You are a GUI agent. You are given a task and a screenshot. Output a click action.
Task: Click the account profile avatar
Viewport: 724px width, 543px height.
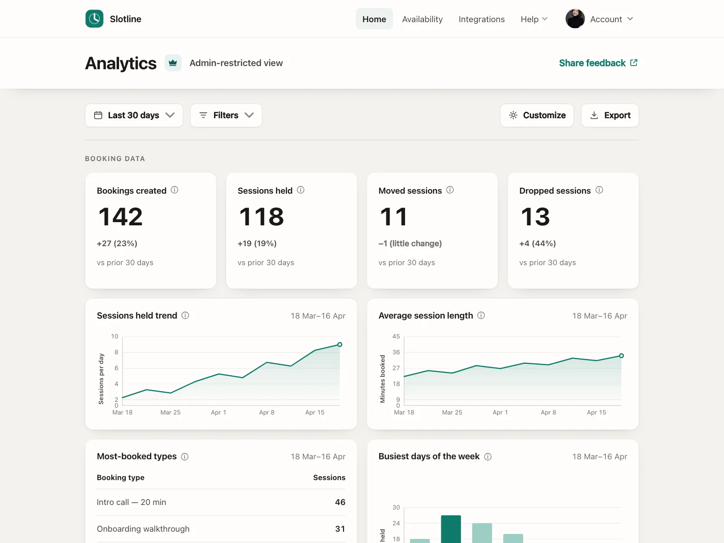tap(575, 19)
